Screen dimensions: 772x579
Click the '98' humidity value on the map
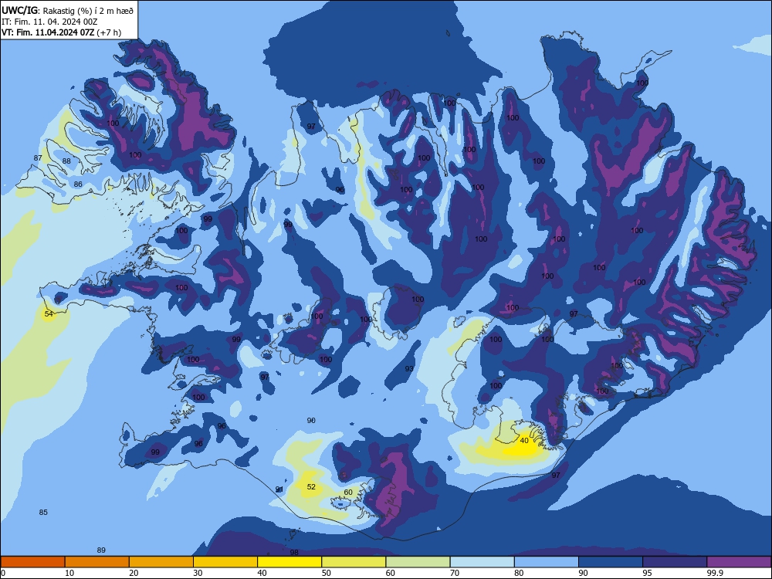click(x=294, y=553)
